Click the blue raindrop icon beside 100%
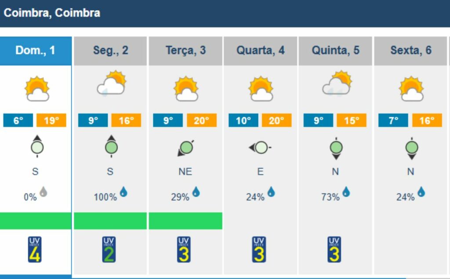Viewport: 450px width, 279px height. pos(123,192)
